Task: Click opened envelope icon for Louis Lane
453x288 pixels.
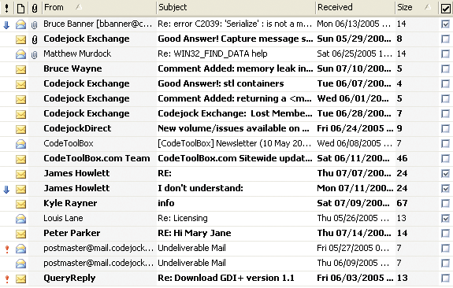Action: click(20, 219)
